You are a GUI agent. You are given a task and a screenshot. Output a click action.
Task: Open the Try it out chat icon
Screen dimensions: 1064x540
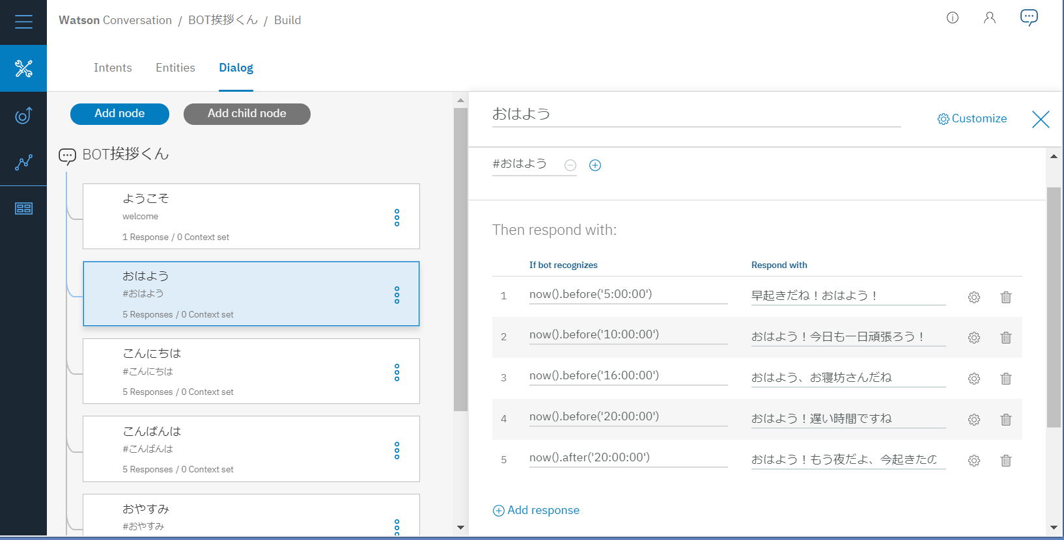click(x=1029, y=18)
